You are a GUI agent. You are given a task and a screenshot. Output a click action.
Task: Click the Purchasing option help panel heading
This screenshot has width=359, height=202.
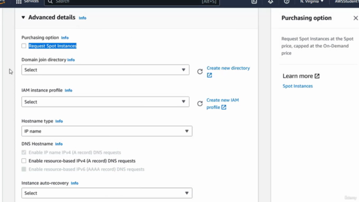point(306,18)
